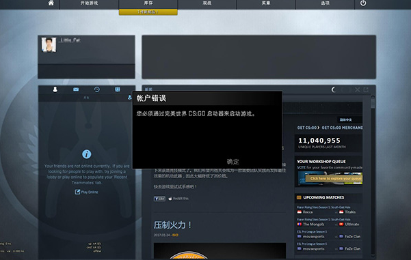Confirm the error dialog with 确定
Image resolution: width=411 pixels, height=260 pixels.
[x=233, y=162]
